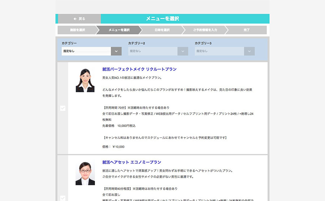Open the カテゴリー field showing 指定なし
The width and height of the screenshot is (325, 201).
point(86,51)
